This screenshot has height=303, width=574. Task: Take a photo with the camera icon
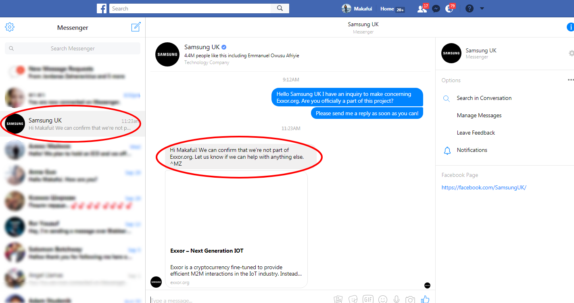click(x=410, y=299)
